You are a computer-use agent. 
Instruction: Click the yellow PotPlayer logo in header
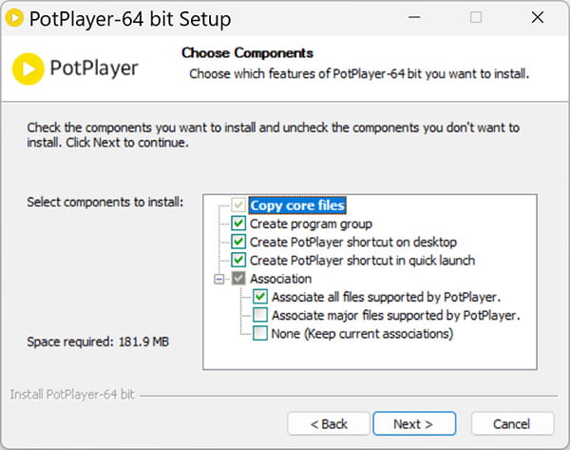[x=28, y=68]
